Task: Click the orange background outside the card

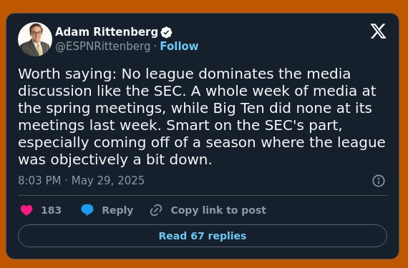Action: click(203, 6)
